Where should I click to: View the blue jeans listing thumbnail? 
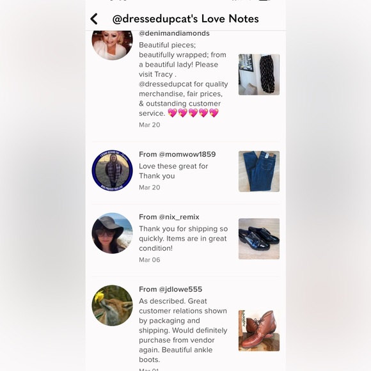[x=259, y=171]
